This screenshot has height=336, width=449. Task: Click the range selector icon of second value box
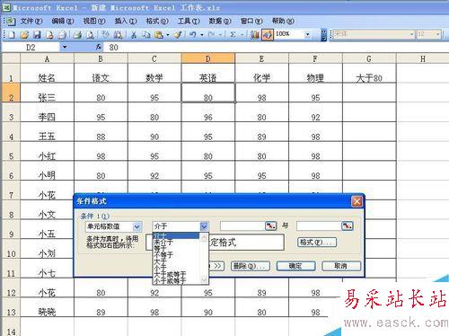click(348, 225)
